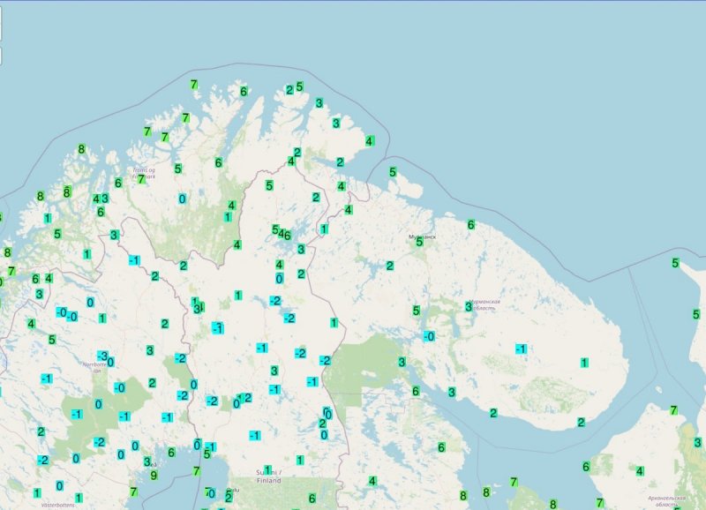Click the Västerbottens label
This screenshot has width=706, height=510.
coord(58,506)
